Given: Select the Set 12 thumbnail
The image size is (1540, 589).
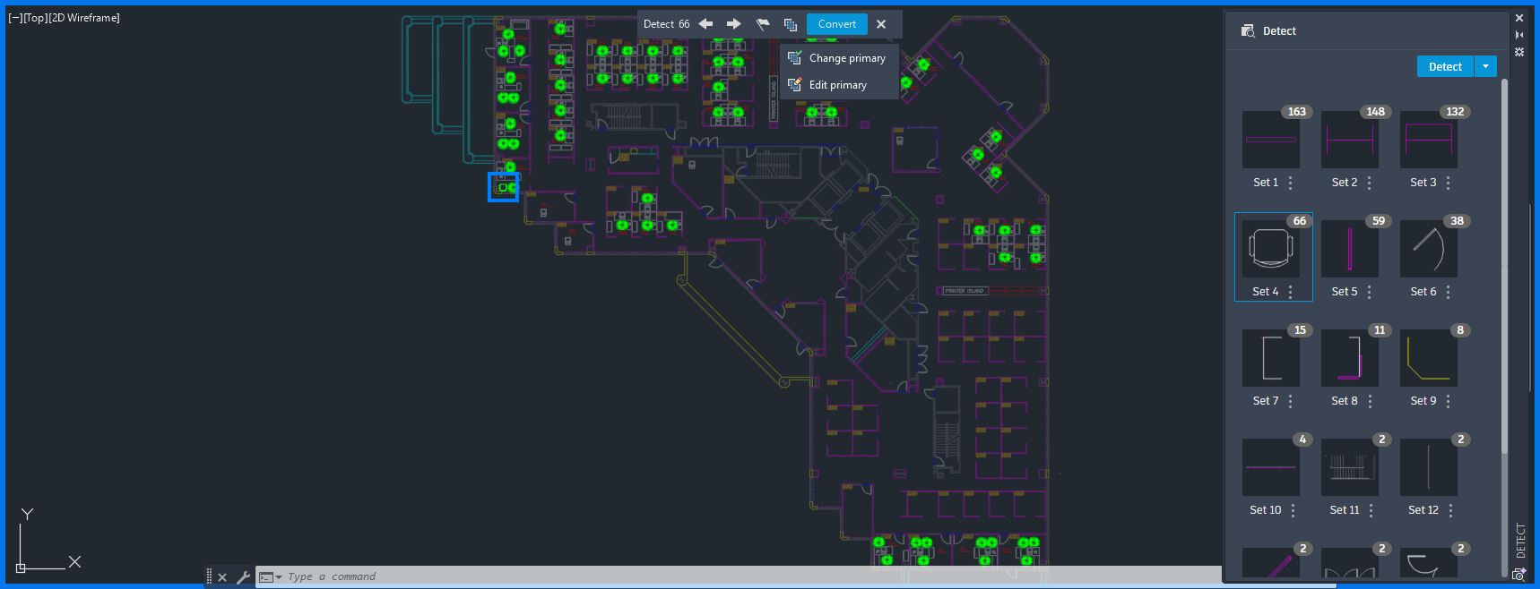Looking at the screenshot, I should click(x=1429, y=467).
